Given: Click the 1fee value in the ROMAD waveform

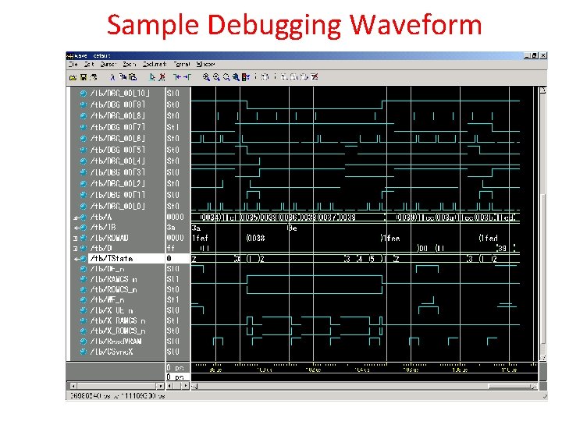Looking at the screenshot, I should (392, 238).
